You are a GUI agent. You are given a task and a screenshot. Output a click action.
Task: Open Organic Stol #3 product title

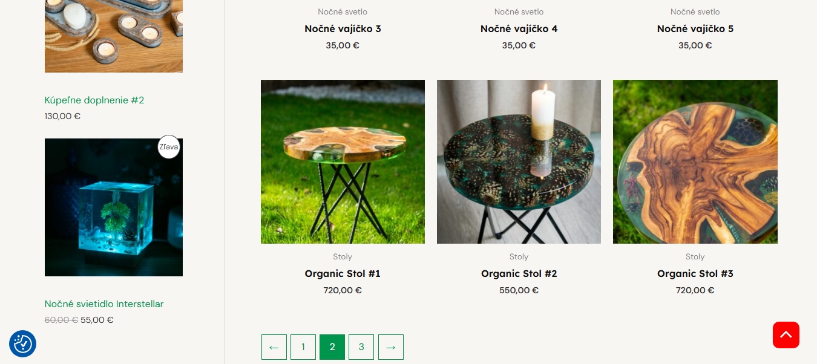695,273
